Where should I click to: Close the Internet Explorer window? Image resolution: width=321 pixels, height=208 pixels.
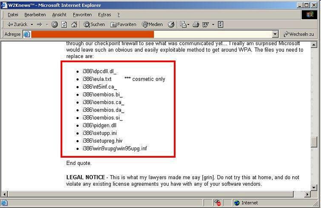pyautogui.click(x=314, y=5)
